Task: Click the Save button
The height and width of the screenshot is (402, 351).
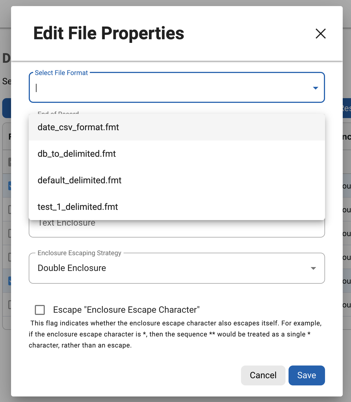Action: click(x=307, y=375)
